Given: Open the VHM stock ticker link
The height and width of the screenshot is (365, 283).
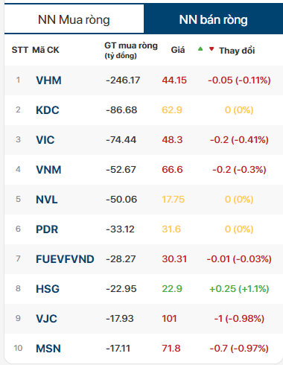Looking at the screenshot, I should pos(48,80).
